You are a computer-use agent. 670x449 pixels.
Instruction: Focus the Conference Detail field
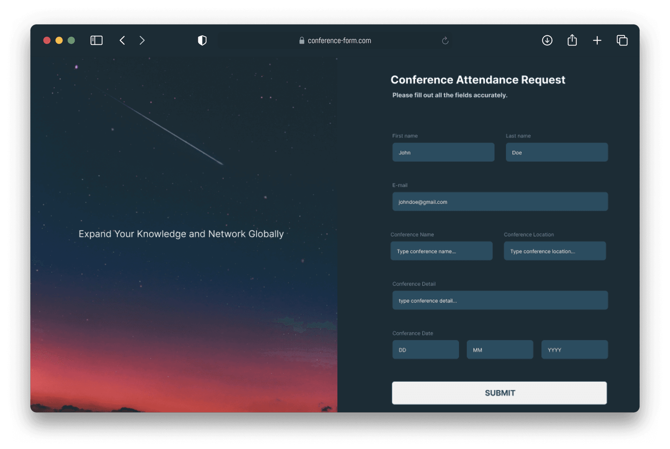point(500,300)
